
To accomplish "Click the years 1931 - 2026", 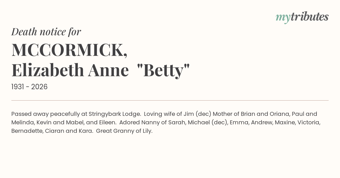I will pos(29,87).
